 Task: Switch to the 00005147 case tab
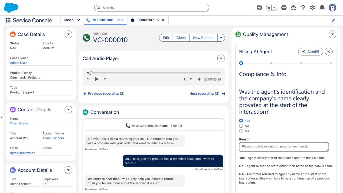[146, 20]
